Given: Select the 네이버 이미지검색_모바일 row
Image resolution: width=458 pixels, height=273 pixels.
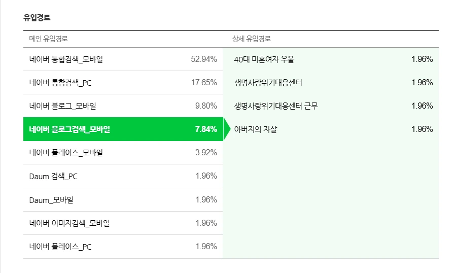Looking at the screenshot, I should (123, 223).
